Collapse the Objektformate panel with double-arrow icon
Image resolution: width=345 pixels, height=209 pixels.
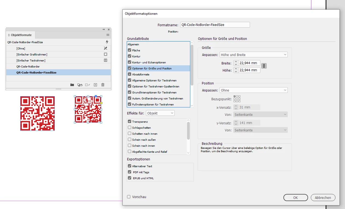coord(104,29)
